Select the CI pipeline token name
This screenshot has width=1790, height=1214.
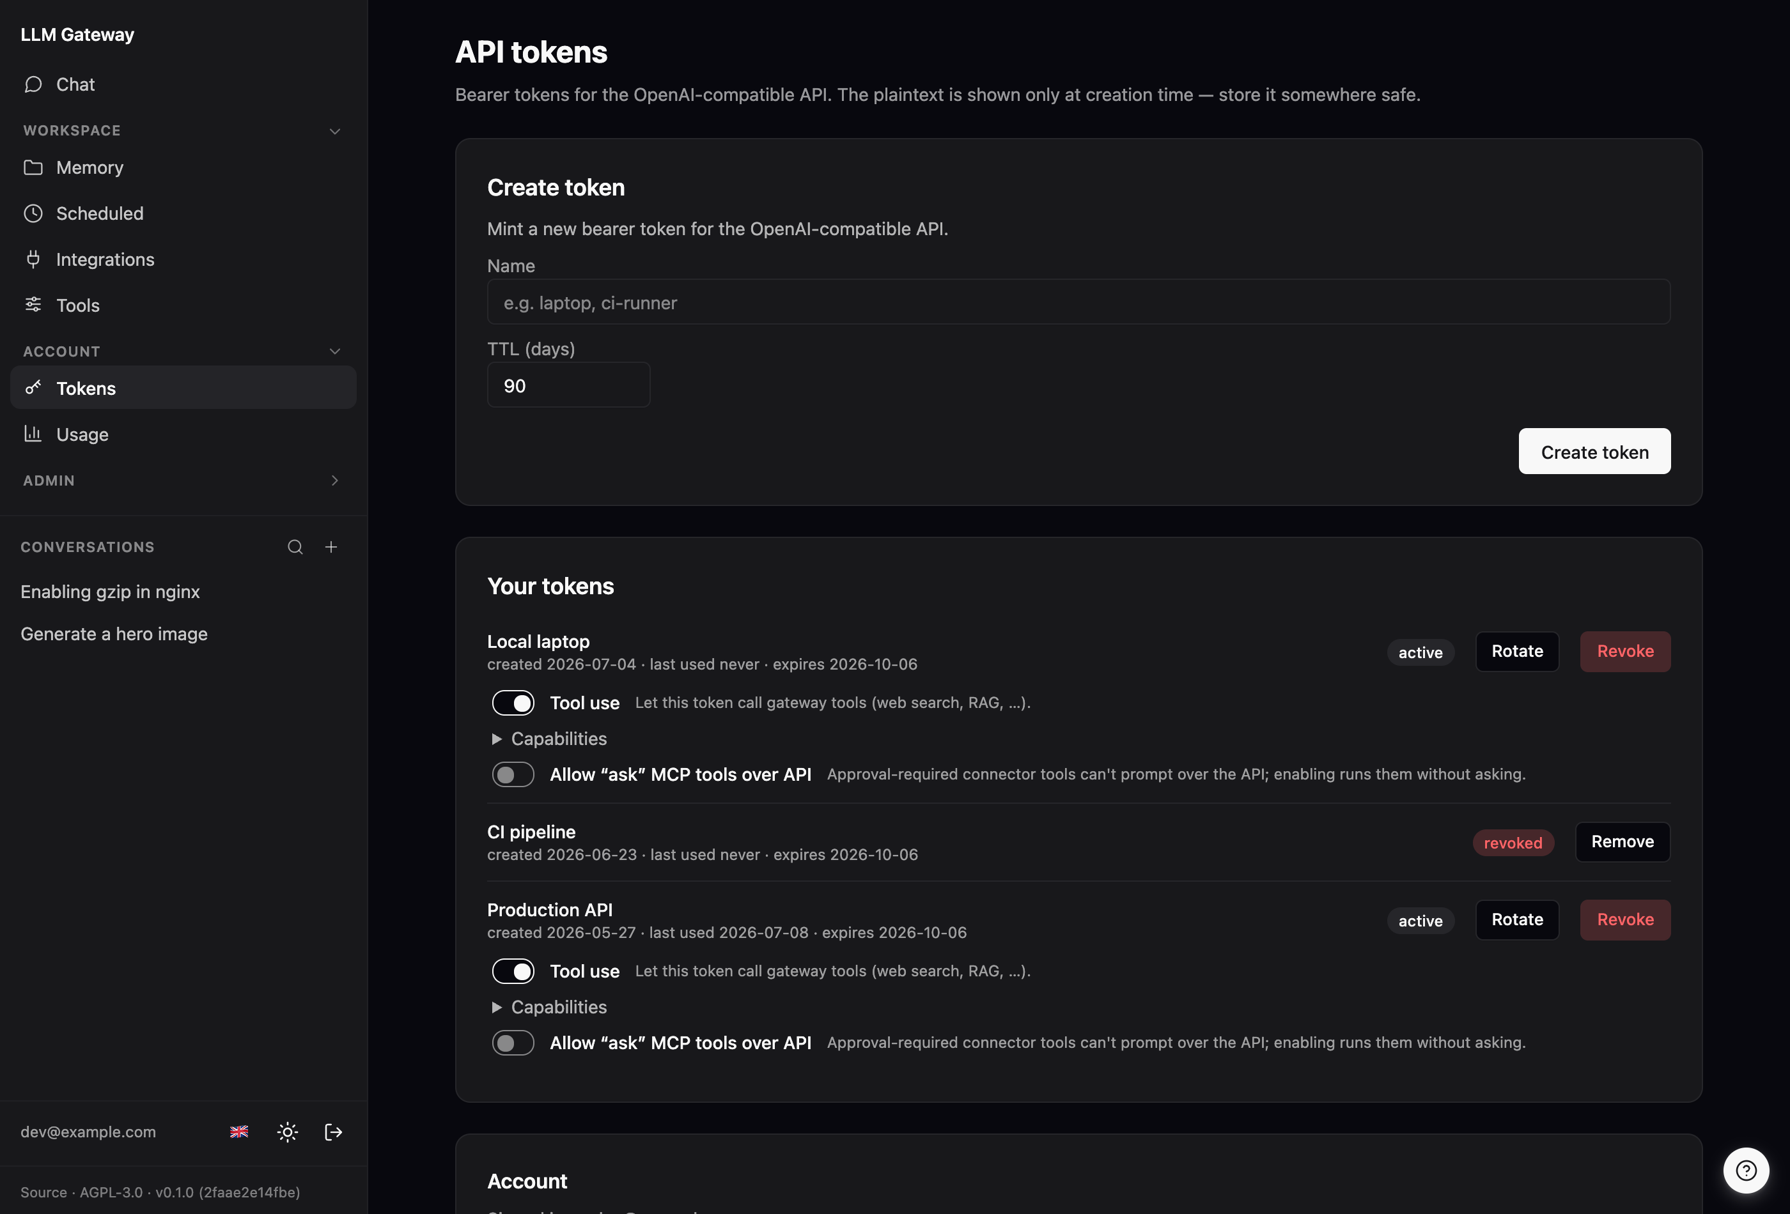tap(531, 832)
